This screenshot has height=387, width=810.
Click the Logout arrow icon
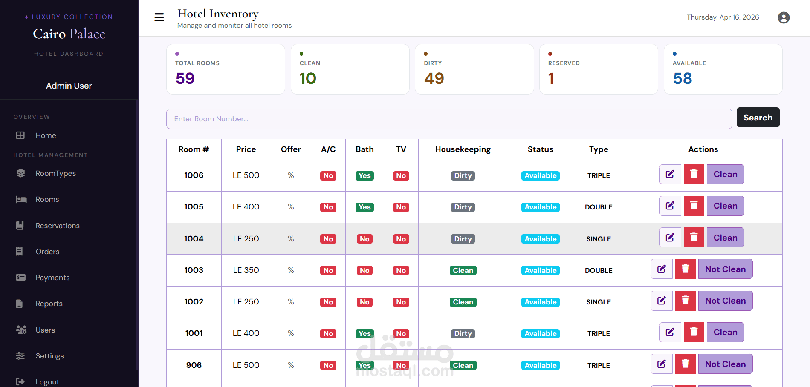pos(20,382)
